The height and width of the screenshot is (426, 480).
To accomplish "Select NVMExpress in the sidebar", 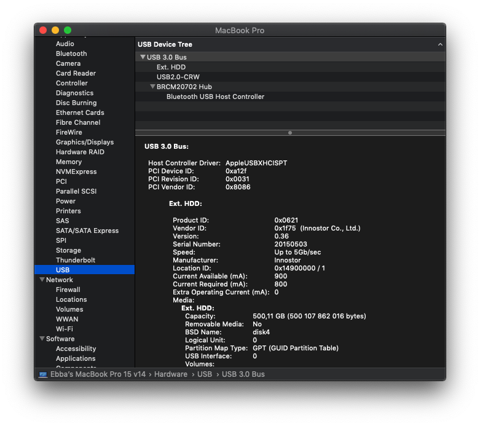I will pos(76,172).
